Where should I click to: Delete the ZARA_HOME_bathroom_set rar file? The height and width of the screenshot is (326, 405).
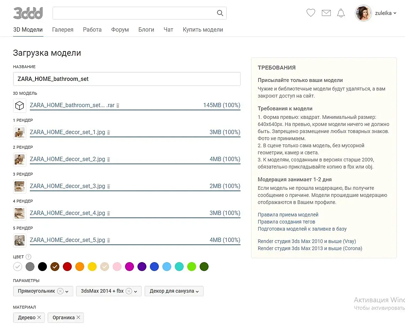[118, 106]
